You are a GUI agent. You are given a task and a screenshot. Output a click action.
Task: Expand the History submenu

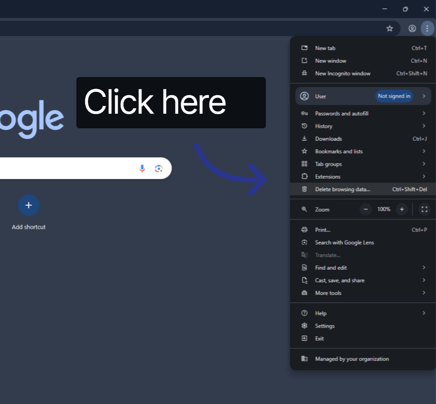[x=323, y=126]
